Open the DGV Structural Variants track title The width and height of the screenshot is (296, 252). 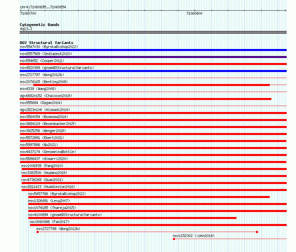pos(47,43)
